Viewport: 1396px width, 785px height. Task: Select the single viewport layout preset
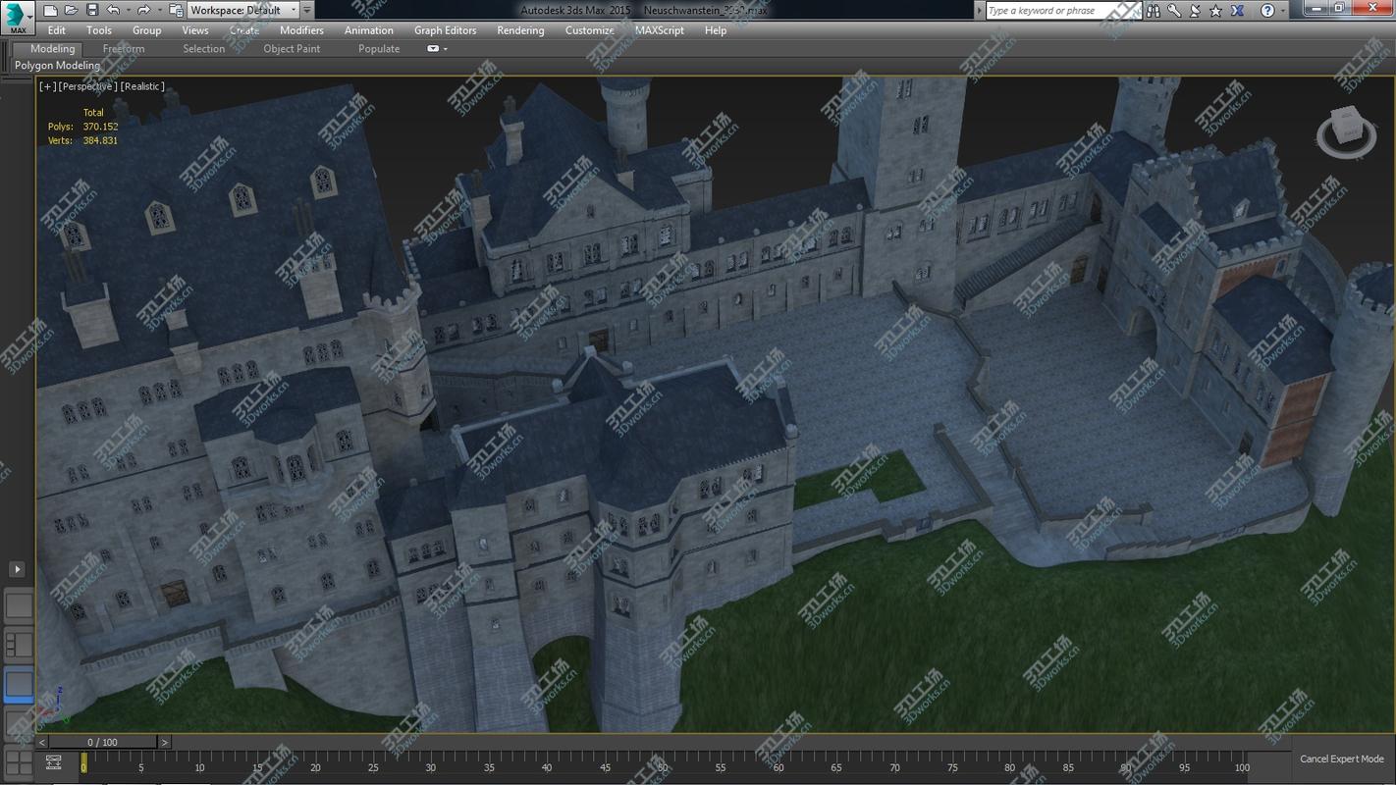[x=19, y=605]
